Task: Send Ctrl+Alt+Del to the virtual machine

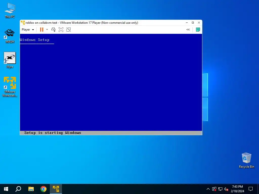Action: coord(53,30)
